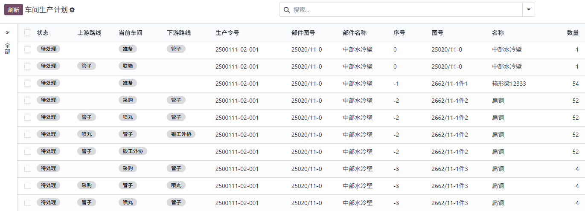Type in the 搜索 search field
The width and height of the screenshot is (585, 211).
tap(405, 10)
